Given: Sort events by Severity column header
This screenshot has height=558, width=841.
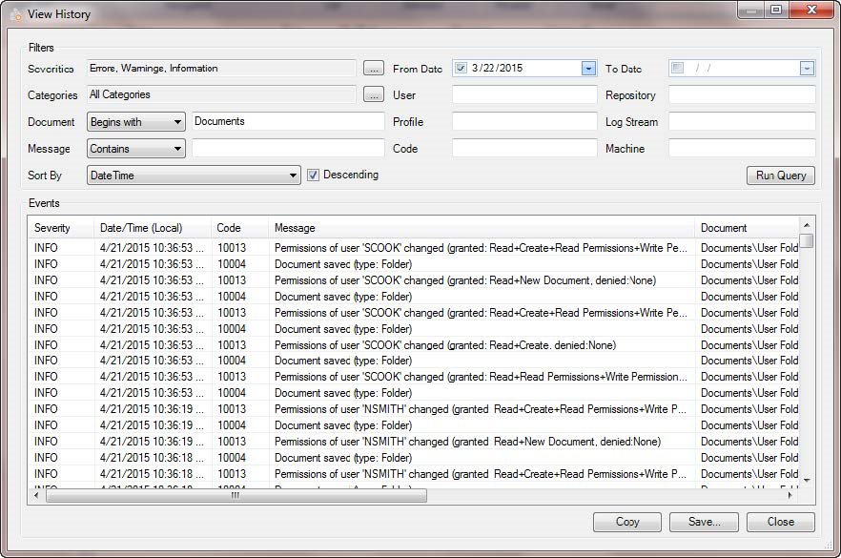Looking at the screenshot, I should tap(52, 228).
